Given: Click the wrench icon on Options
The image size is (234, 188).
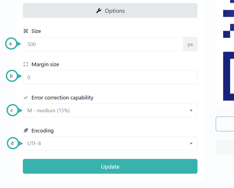Looking at the screenshot, I should coord(98,11).
